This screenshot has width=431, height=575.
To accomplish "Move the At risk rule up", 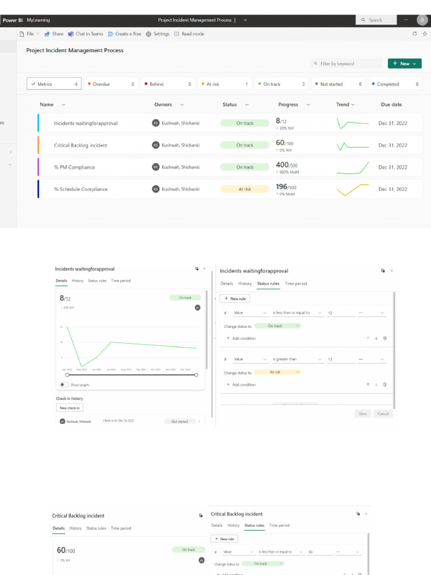I will (368, 384).
